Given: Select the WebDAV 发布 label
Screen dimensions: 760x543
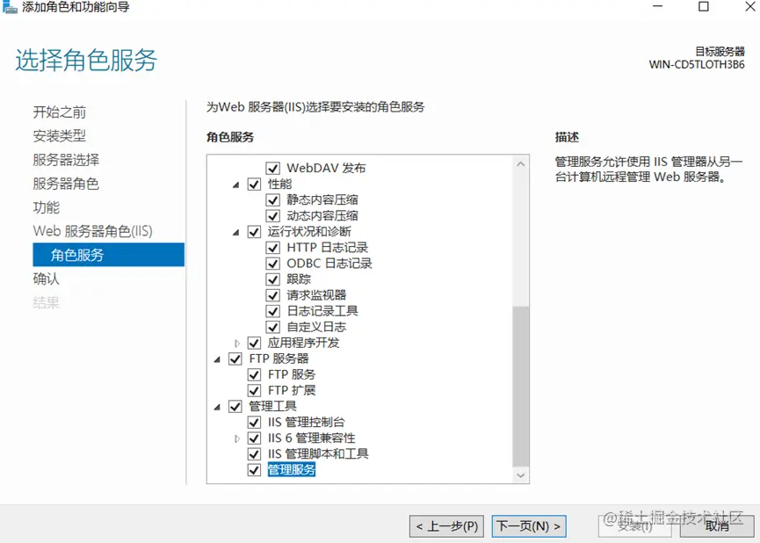Looking at the screenshot, I should coord(326,168).
